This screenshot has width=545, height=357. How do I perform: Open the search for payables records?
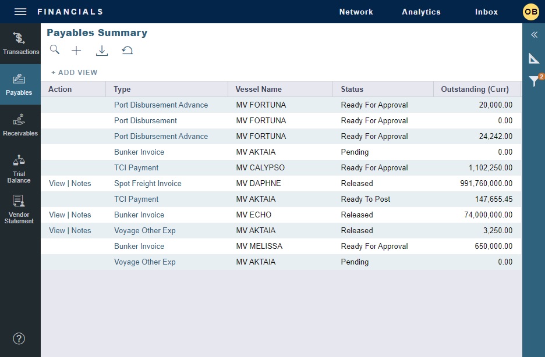click(55, 51)
